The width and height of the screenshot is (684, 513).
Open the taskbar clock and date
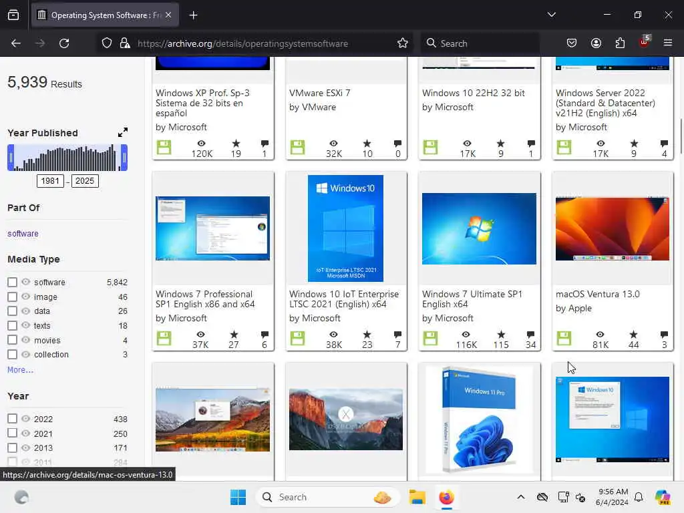point(613,497)
